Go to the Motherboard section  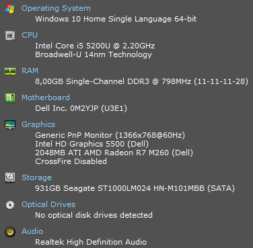[46, 97]
